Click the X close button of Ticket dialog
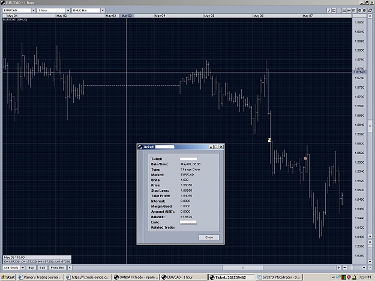375x281 pixels. click(x=221, y=147)
